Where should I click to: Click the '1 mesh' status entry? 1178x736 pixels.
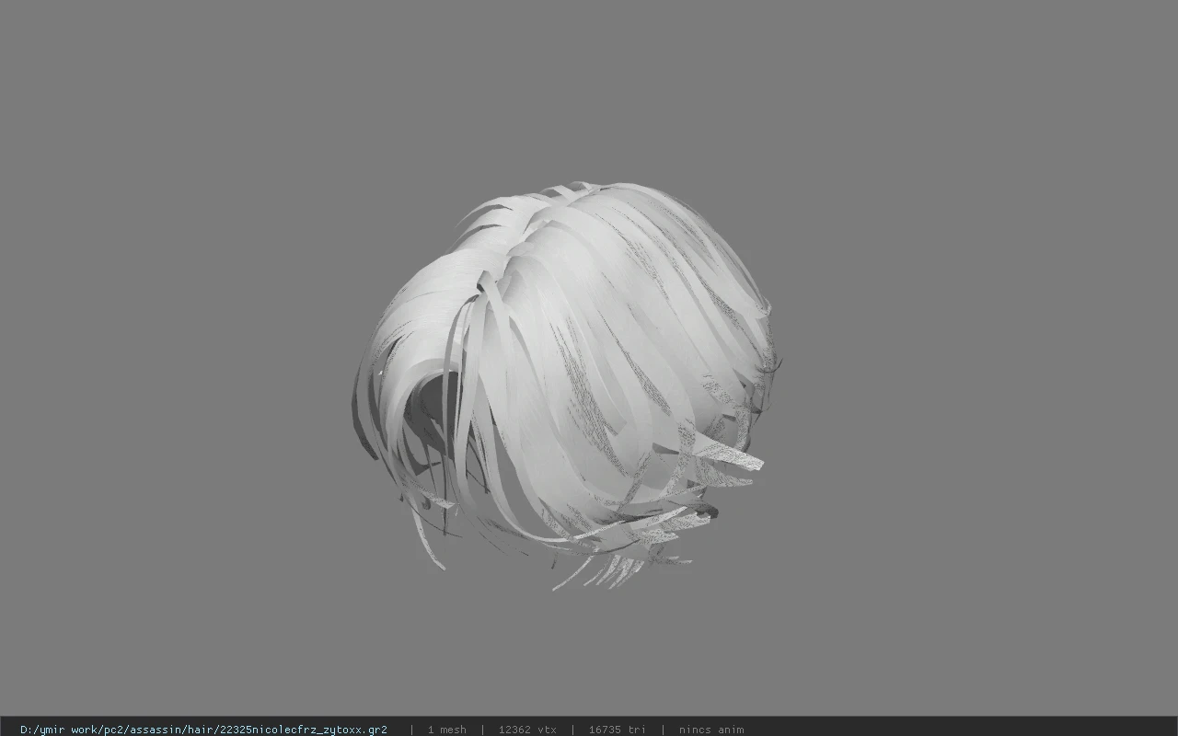point(446,730)
